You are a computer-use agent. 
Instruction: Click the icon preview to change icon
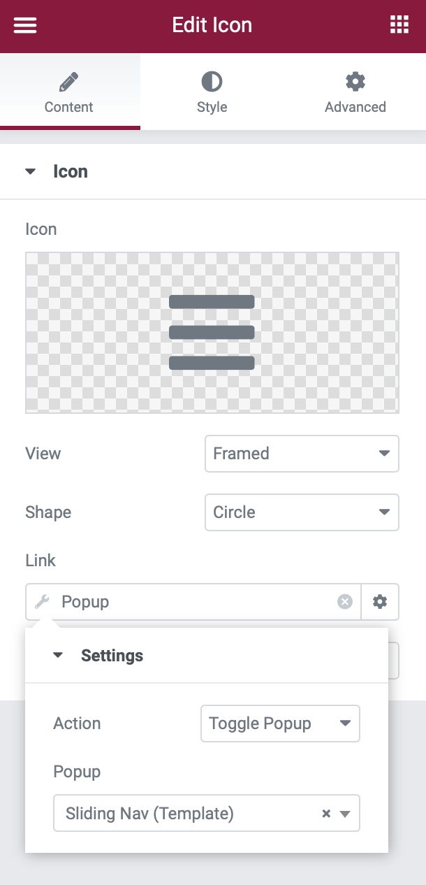tap(212, 332)
